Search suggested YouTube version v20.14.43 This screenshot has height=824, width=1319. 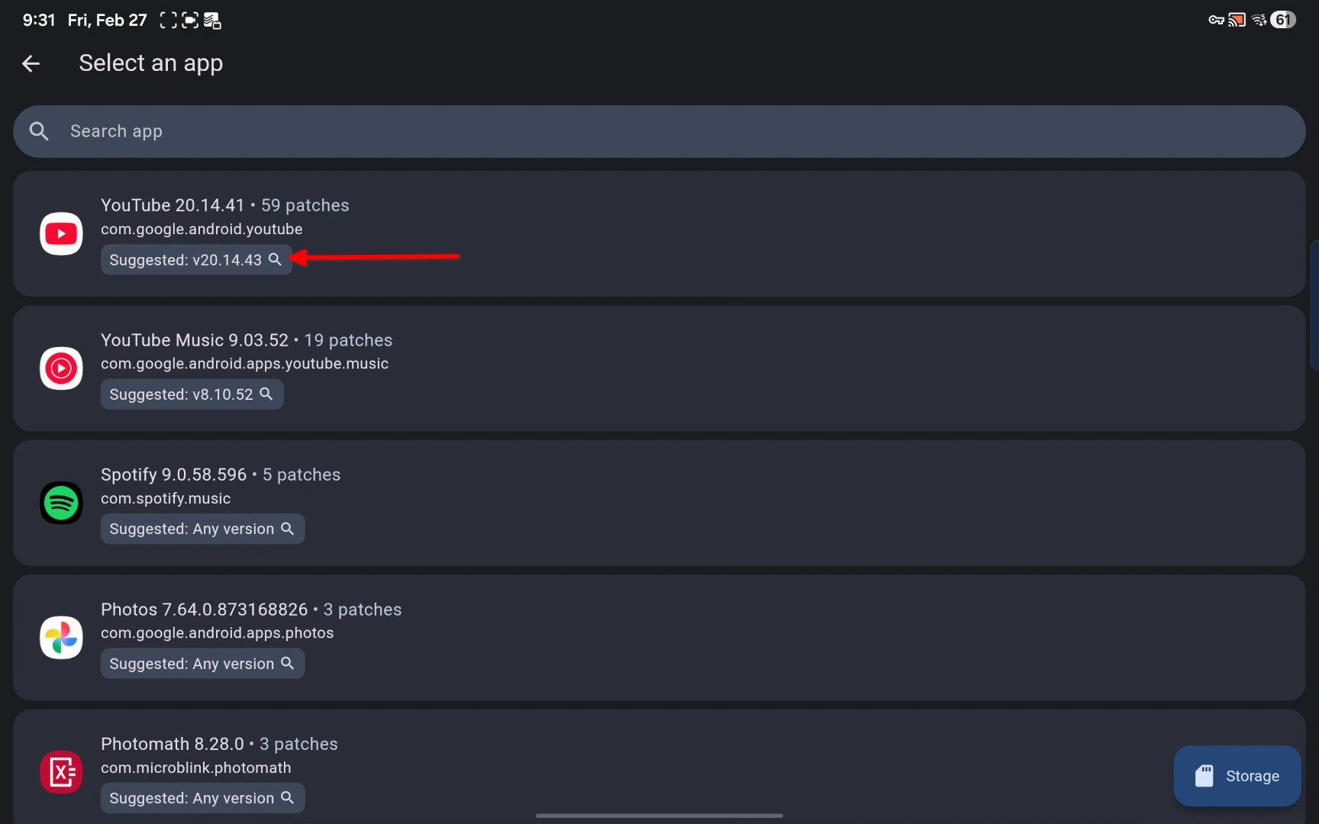(195, 260)
